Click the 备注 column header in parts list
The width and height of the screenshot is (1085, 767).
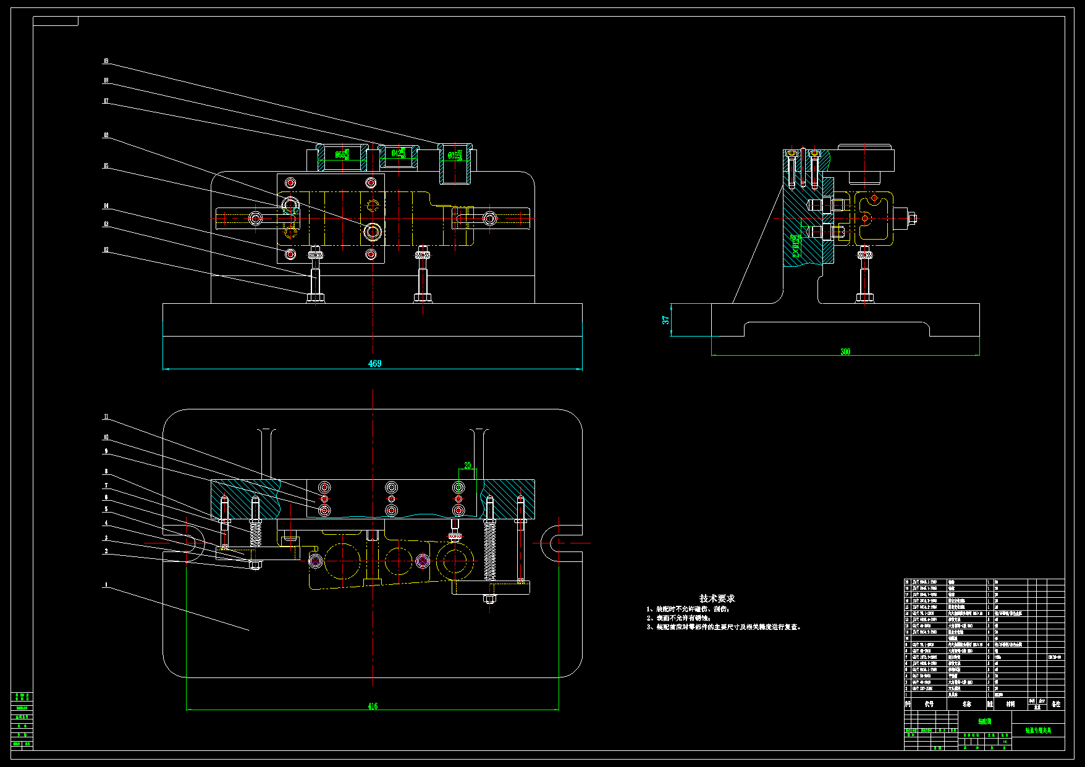tap(1056, 704)
